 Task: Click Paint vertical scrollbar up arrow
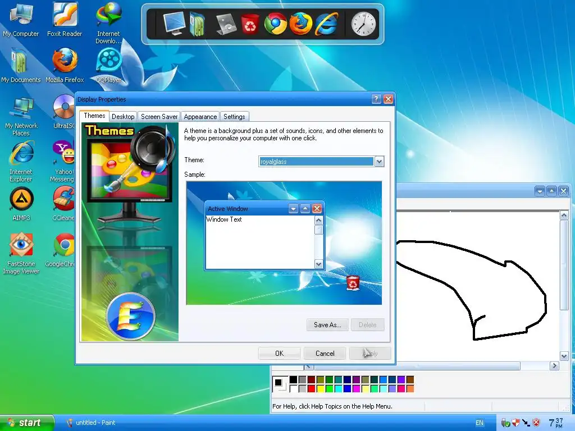coord(564,215)
